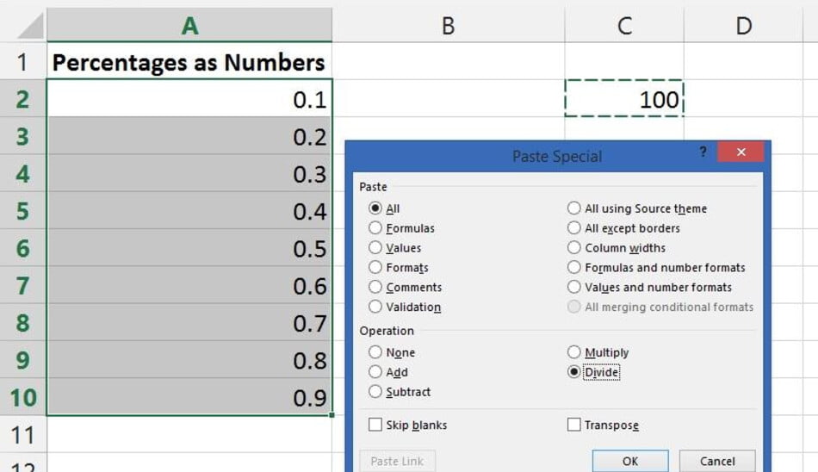Select the All paste radio button
This screenshot has height=472, width=818.
click(x=375, y=208)
